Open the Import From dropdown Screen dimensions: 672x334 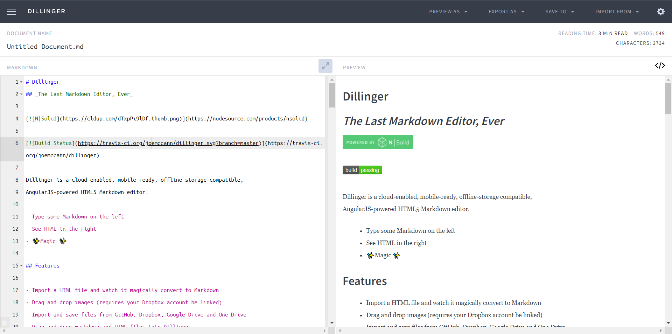[x=617, y=12]
